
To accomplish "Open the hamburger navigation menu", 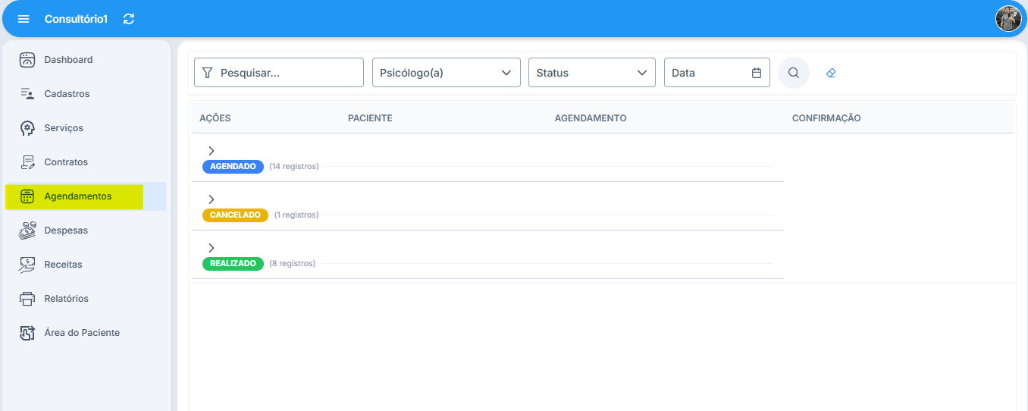I will coord(24,19).
